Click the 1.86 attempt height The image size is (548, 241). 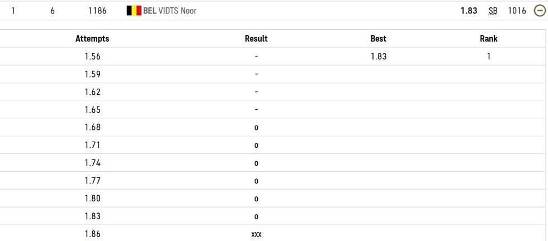point(93,234)
